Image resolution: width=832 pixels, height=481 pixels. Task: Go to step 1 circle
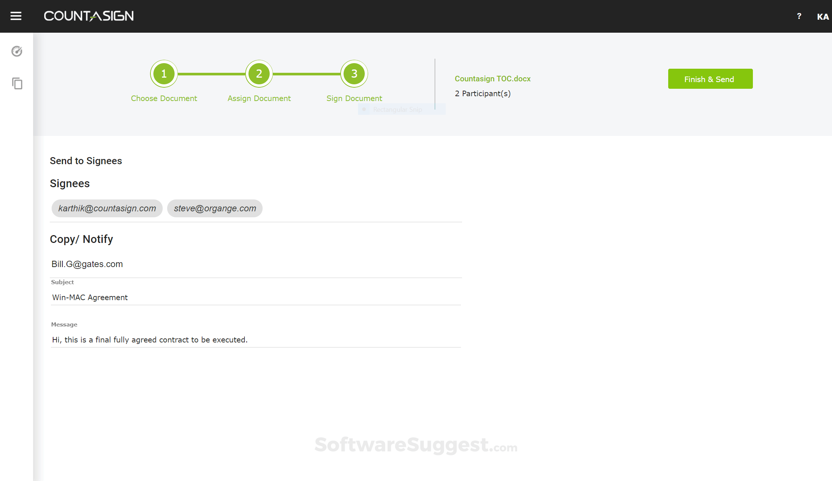point(164,74)
